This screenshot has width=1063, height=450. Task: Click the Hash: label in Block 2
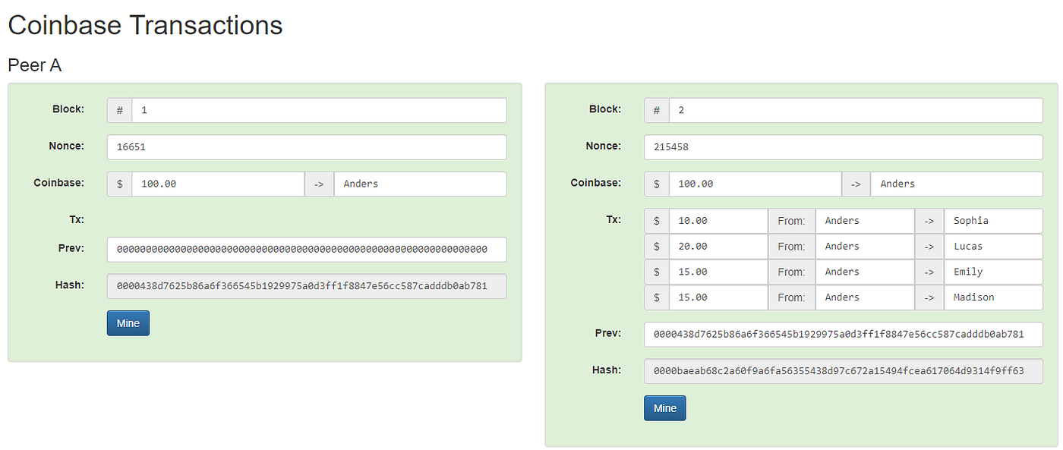pyautogui.click(x=607, y=370)
